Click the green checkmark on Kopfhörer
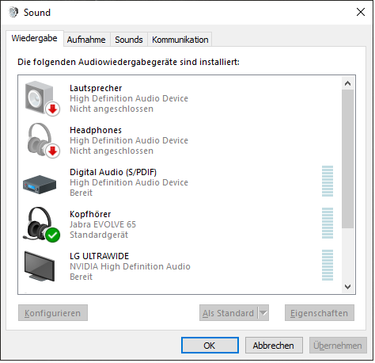 [x=52, y=235]
